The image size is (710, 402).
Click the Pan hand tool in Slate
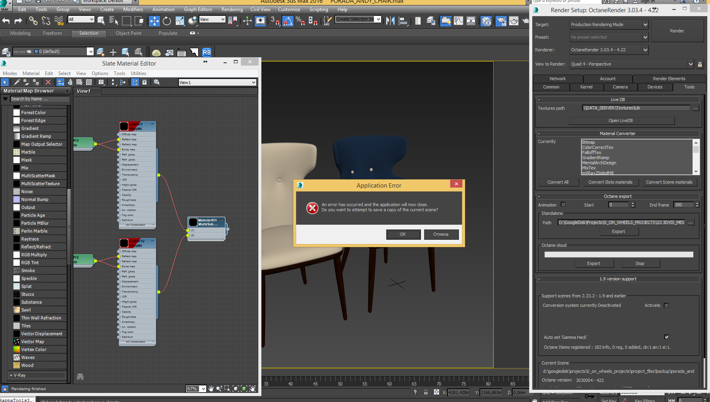click(211, 389)
